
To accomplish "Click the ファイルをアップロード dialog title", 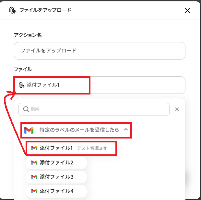I will 45,10.
